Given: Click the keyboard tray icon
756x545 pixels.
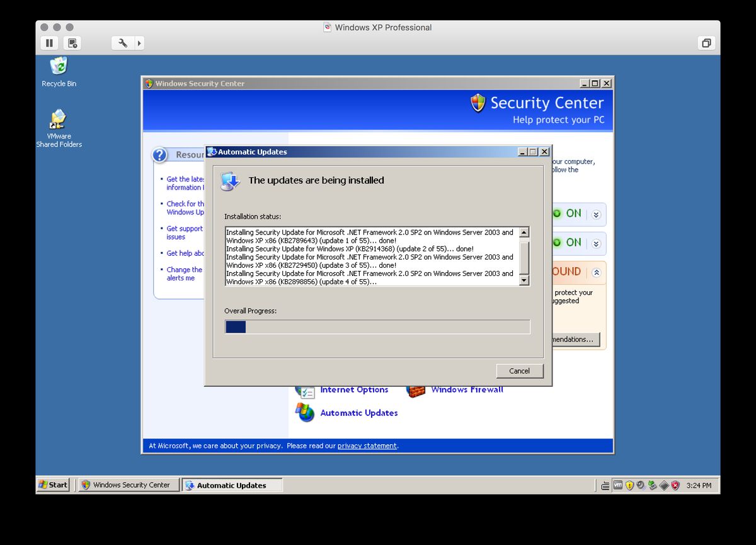Looking at the screenshot, I should click(605, 485).
